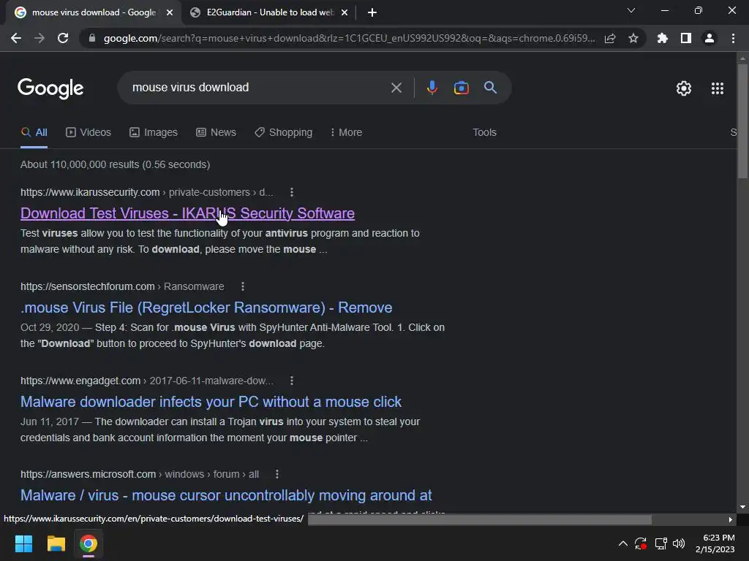The image size is (749, 561).
Task: Show hidden system tray icons
Action: click(x=623, y=543)
